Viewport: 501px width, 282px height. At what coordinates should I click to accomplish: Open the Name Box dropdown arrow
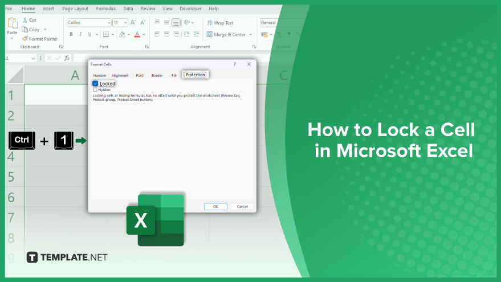coord(33,58)
